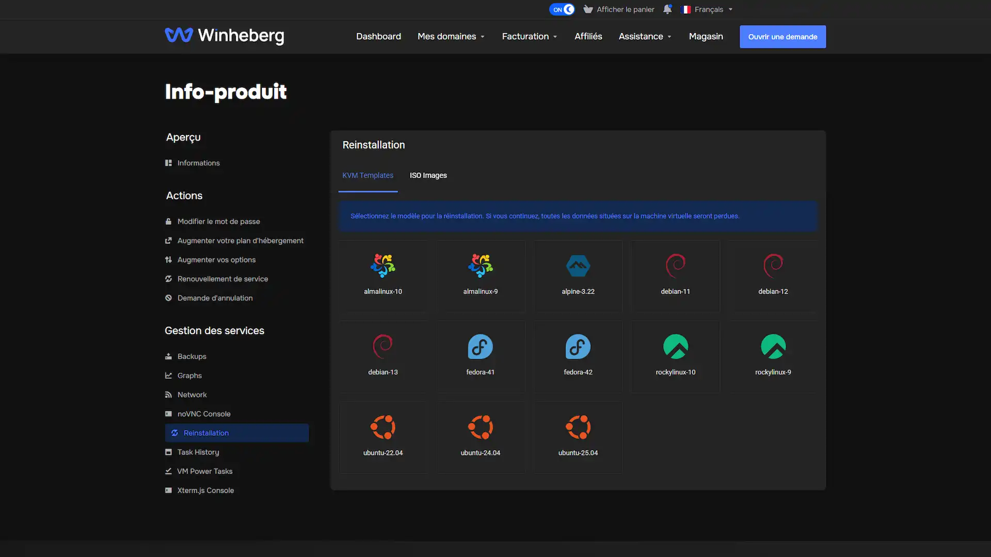The image size is (991, 557).
Task: Toggle the dark mode ON switch
Action: [562, 9]
